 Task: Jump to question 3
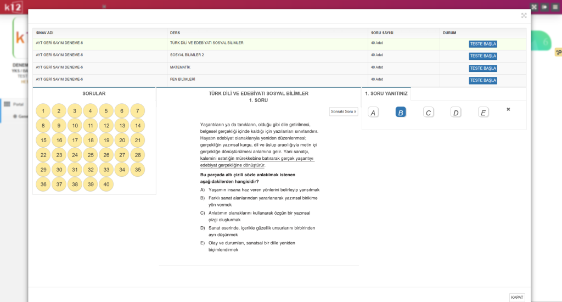[x=75, y=111]
